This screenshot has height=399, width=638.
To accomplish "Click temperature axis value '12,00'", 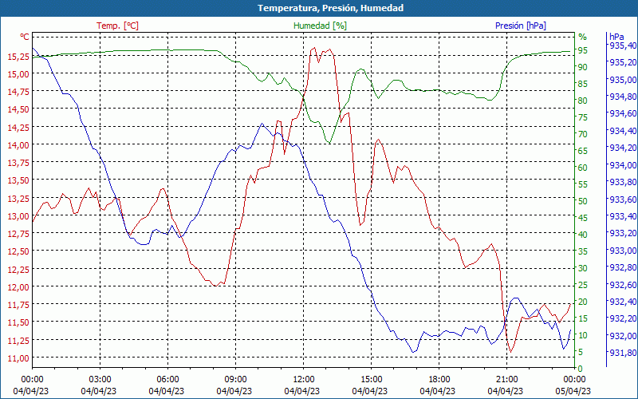I will (18, 286).
